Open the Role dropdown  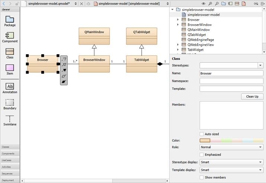231,147
